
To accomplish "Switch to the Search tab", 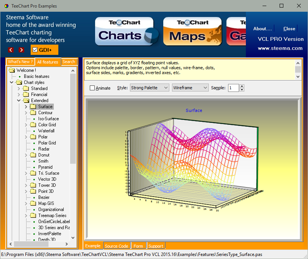I will pyautogui.click(x=69, y=62).
